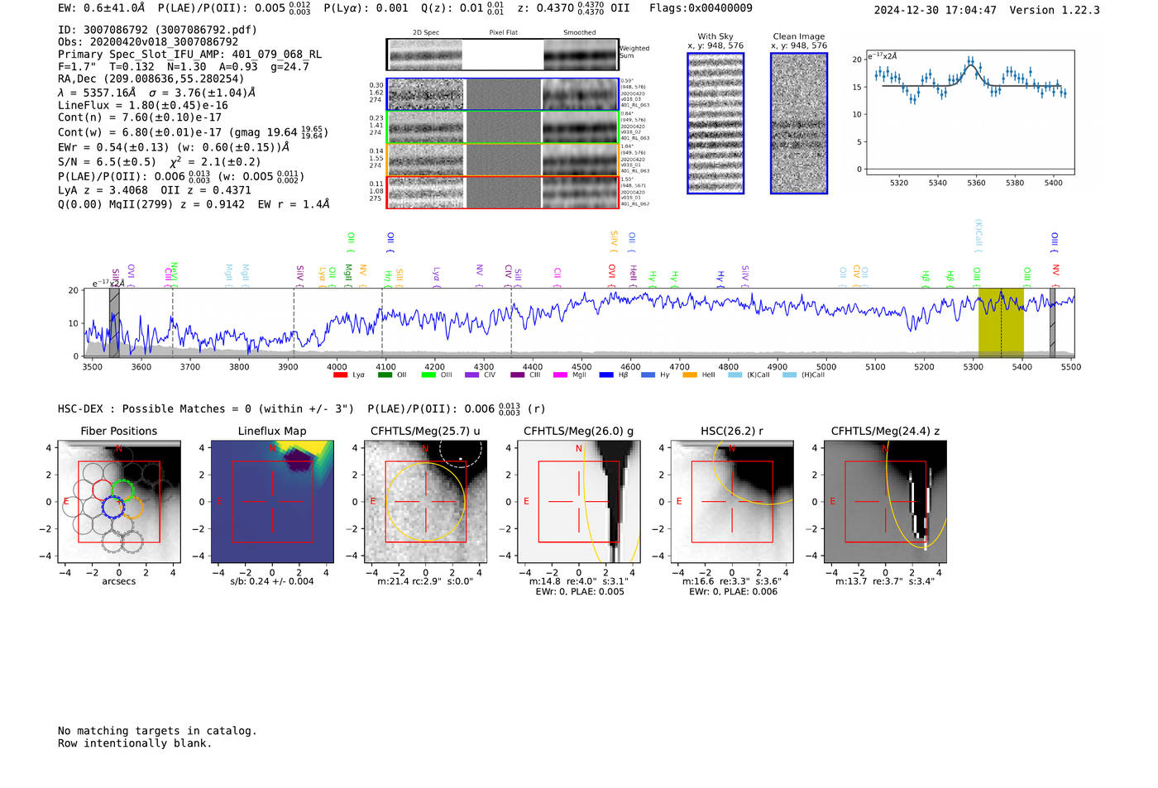Click the gray hatched band near 3550
This screenshot has height=788, width=1158.
pyautogui.click(x=114, y=323)
